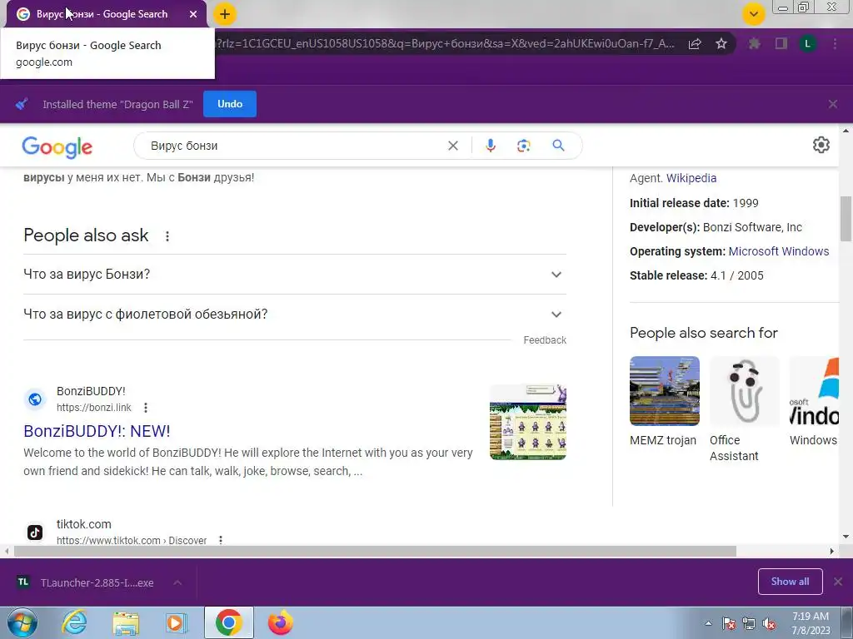Open People also ask options menu

(167, 235)
